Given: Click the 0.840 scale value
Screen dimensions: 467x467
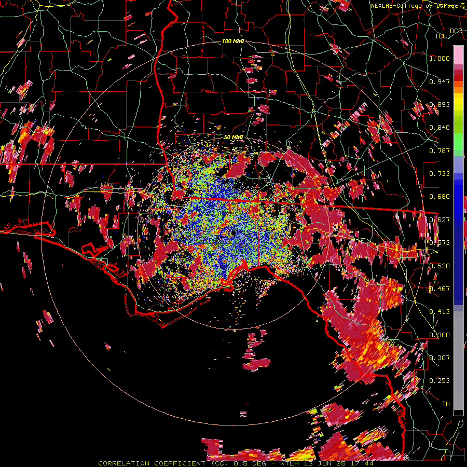Looking at the screenshot, I should pyautogui.click(x=439, y=128).
